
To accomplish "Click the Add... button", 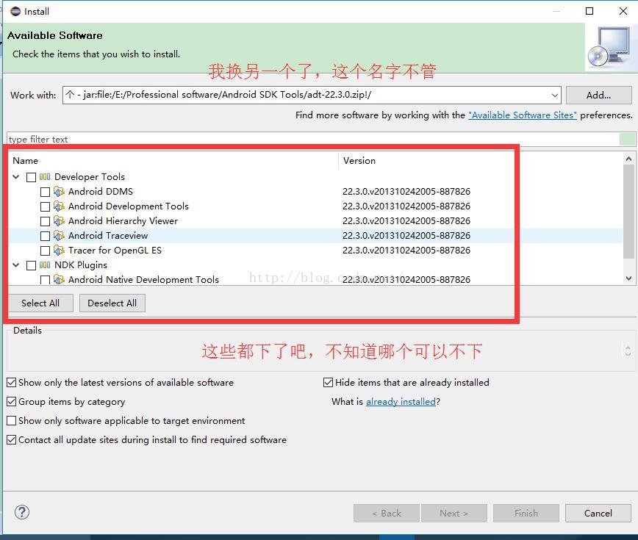I will click(x=598, y=96).
